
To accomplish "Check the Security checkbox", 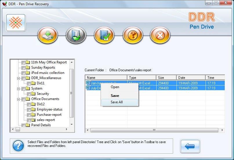I will (29, 94).
